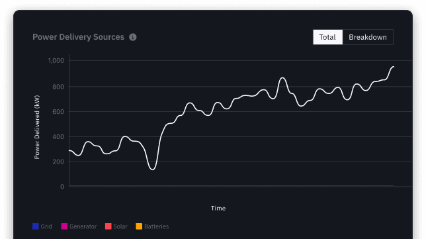Viewport: 426px width, 239px height.
Task: Click the lowest dip on the chart line
Action: click(153, 169)
